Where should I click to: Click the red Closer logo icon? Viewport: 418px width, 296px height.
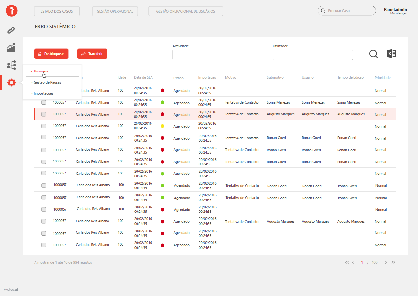[x=11, y=11]
